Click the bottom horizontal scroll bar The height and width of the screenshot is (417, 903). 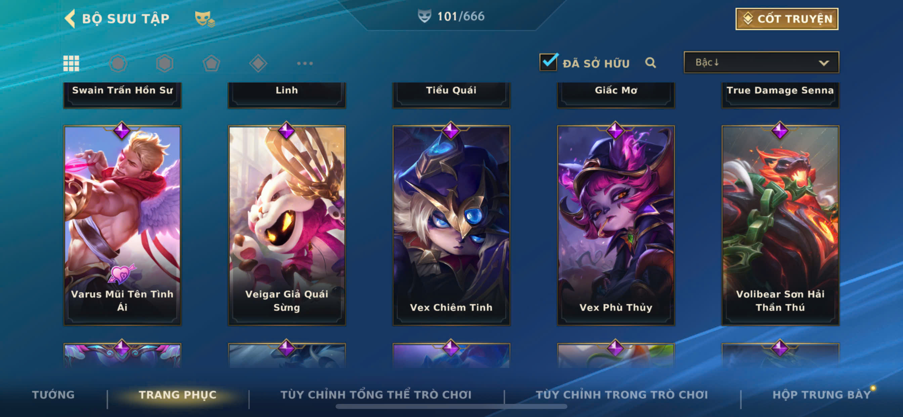(x=451, y=407)
